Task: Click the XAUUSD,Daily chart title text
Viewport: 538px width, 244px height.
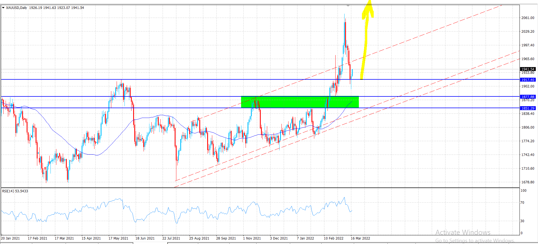Action: (x=17, y=8)
